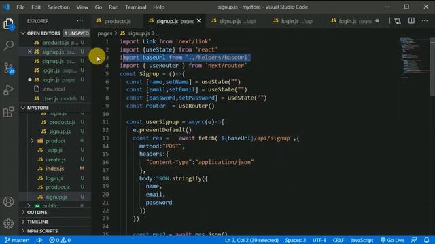Expand the NPM Scripts section
The image size is (435, 244).
(x=42, y=231)
